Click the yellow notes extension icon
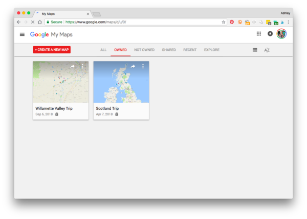The height and width of the screenshot is (219, 307). 269,23
